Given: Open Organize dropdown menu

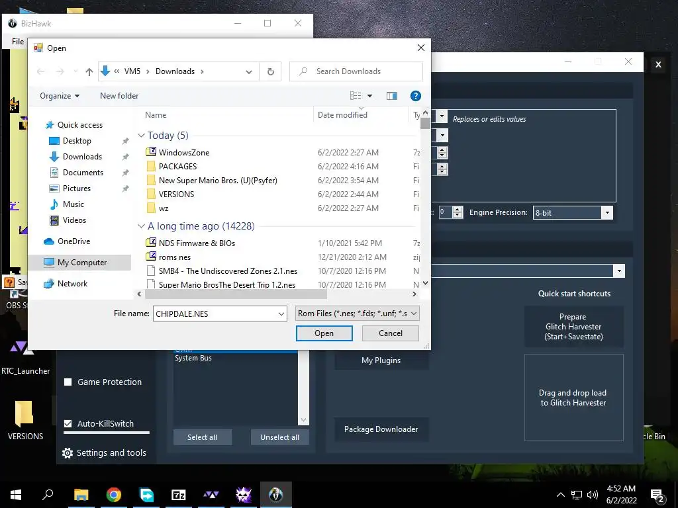Looking at the screenshot, I should click(x=60, y=96).
